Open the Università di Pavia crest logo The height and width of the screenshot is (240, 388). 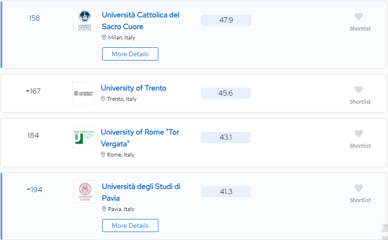(85, 192)
